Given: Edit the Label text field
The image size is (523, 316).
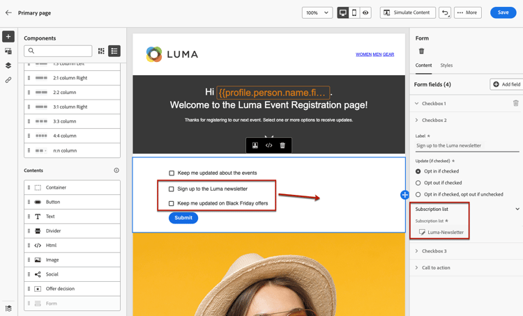Looking at the screenshot, I should pos(467,146).
